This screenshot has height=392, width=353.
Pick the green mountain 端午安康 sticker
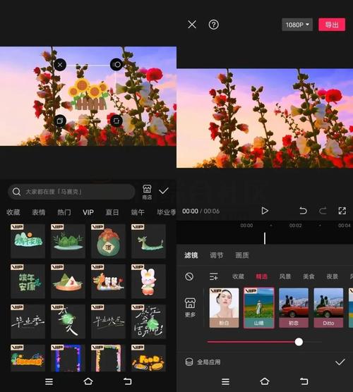click(28, 241)
